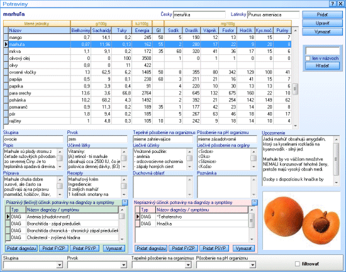Select the 'para orechy' row

[x=147, y=93]
